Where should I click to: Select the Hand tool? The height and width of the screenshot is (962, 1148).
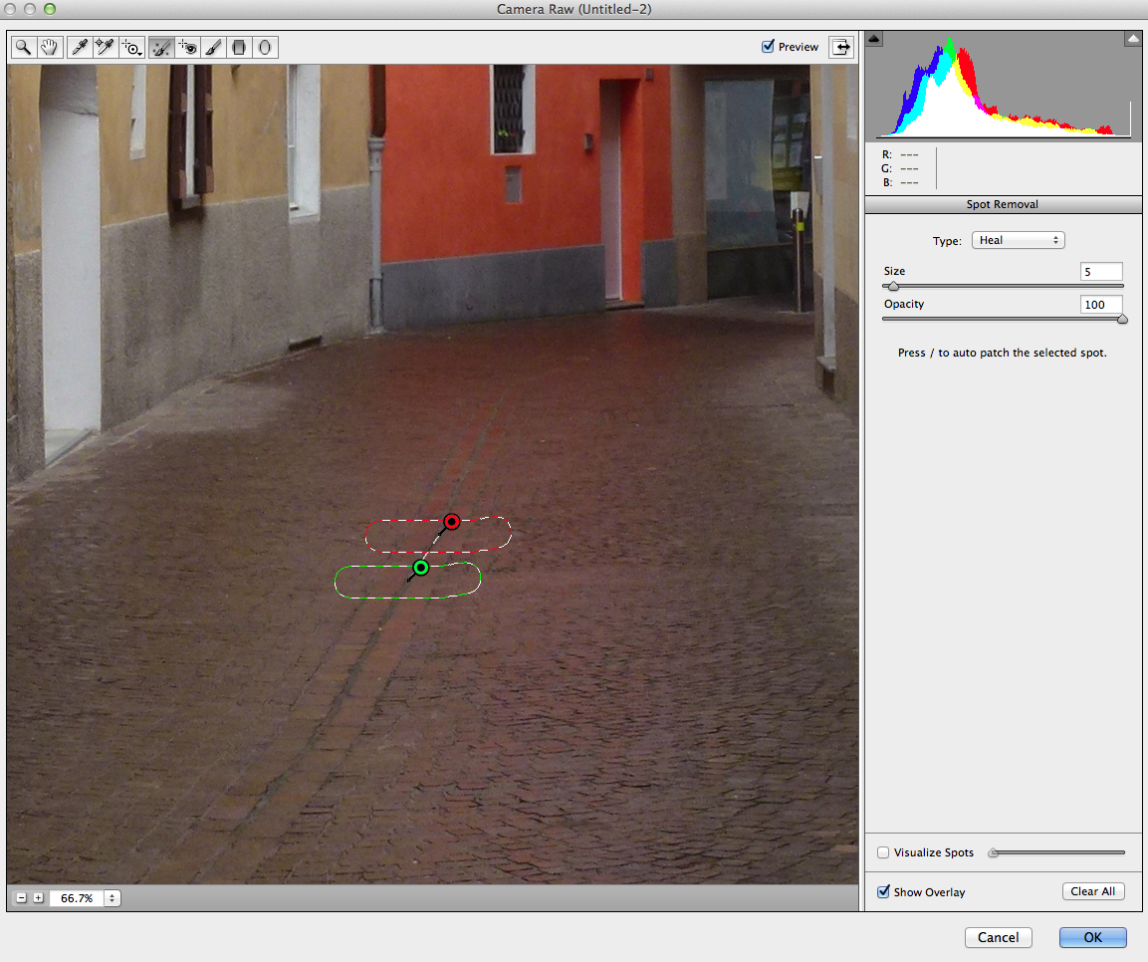pos(49,48)
